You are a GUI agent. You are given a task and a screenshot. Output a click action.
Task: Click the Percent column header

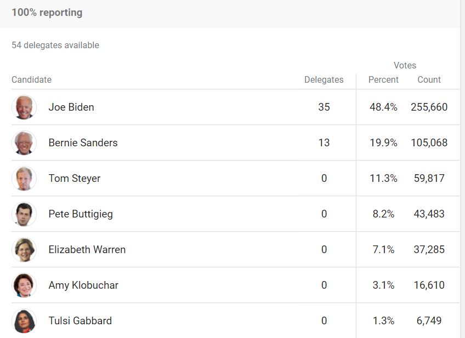pos(383,79)
